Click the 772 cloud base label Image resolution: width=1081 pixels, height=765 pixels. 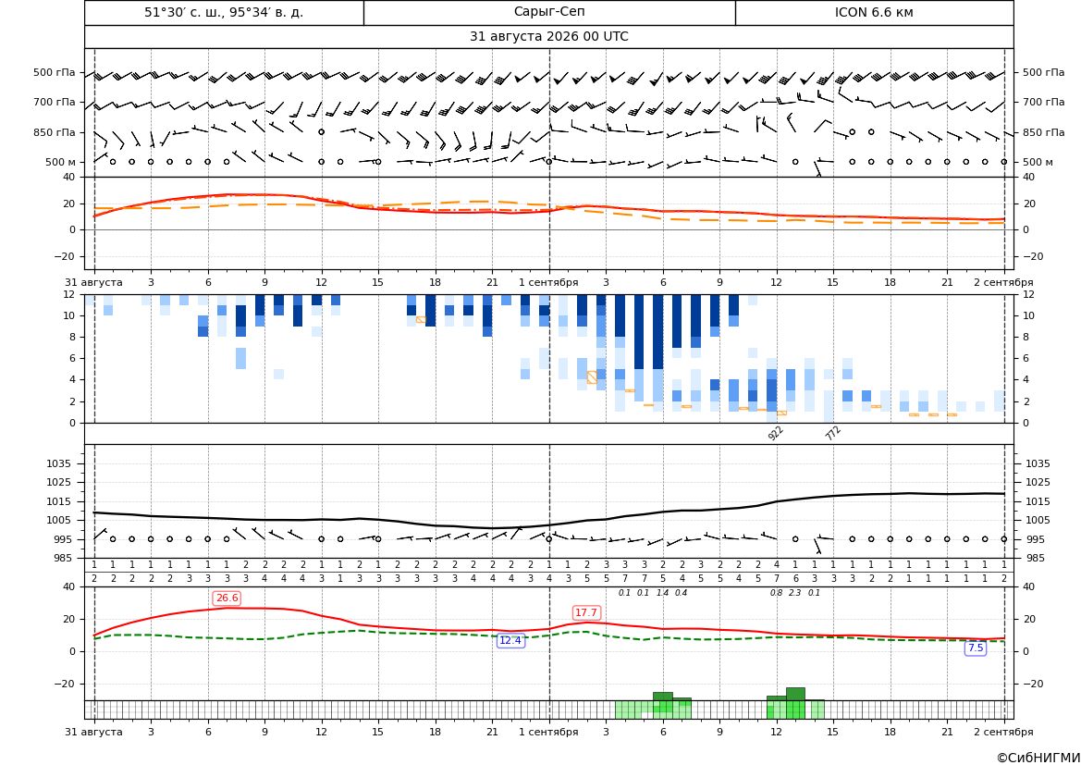[x=833, y=433]
